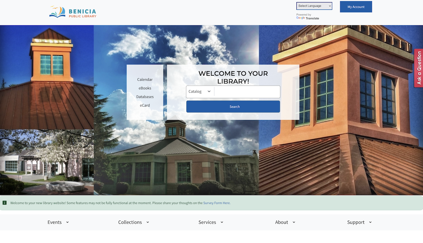The image size is (423, 243).
Task: Open the eBooks quick link
Action: (x=145, y=88)
